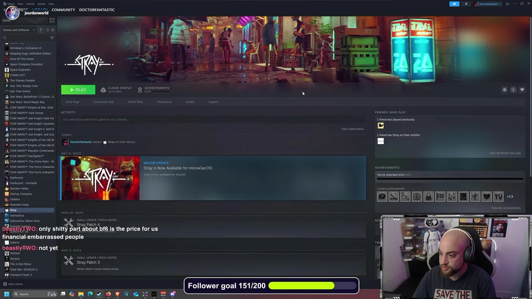The image size is (532, 299).
Task: Select Terraria in library list
Action: (15, 259)
